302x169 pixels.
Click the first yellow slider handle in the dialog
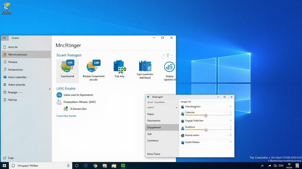pos(206,115)
